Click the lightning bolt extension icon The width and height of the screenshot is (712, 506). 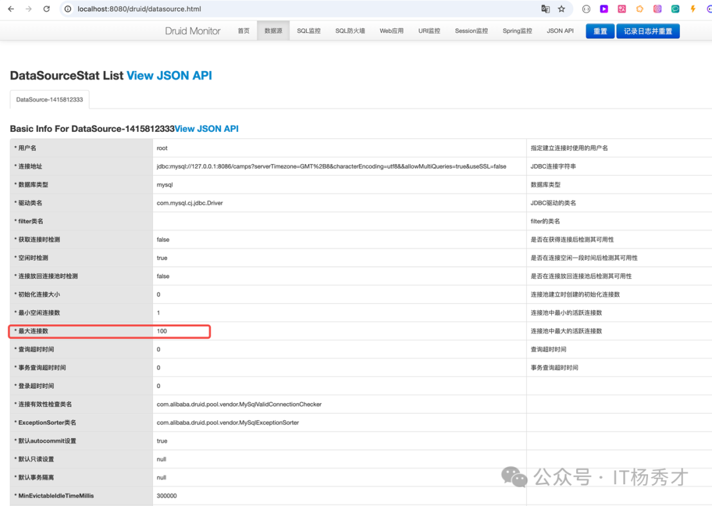(x=693, y=9)
